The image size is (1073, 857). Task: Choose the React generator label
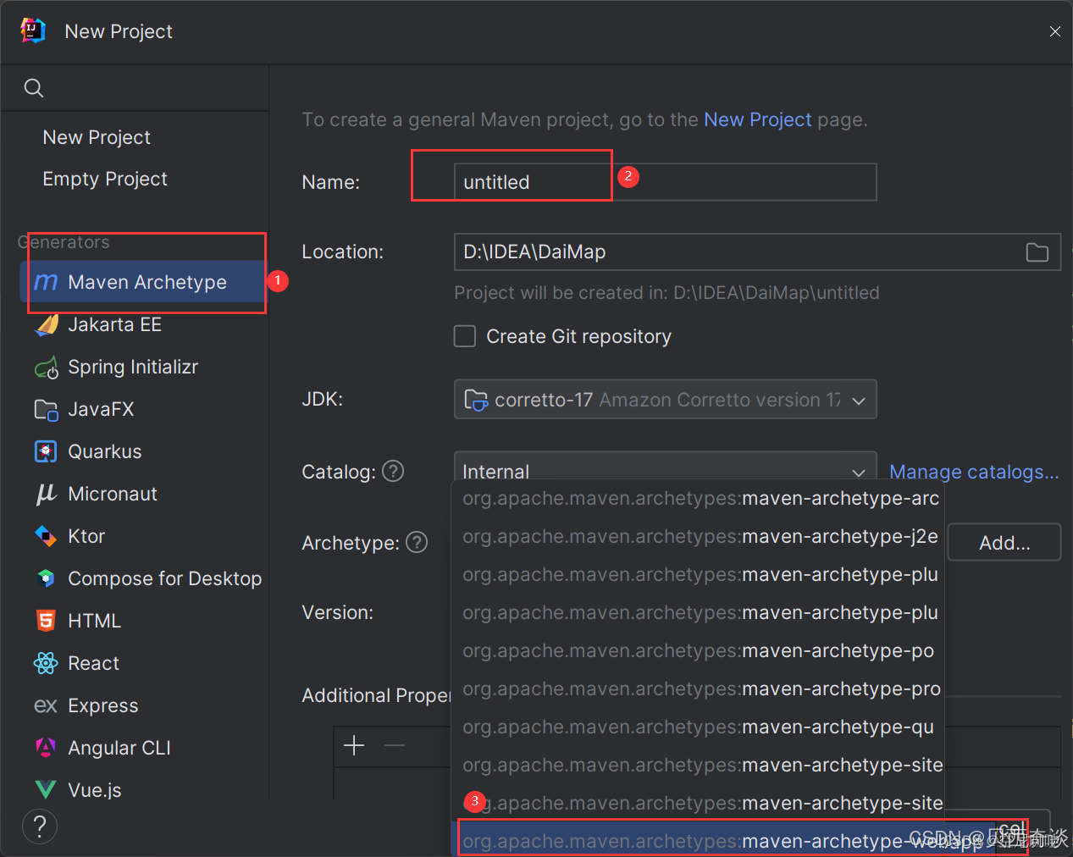pyautogui.click(x=93, y=663)
